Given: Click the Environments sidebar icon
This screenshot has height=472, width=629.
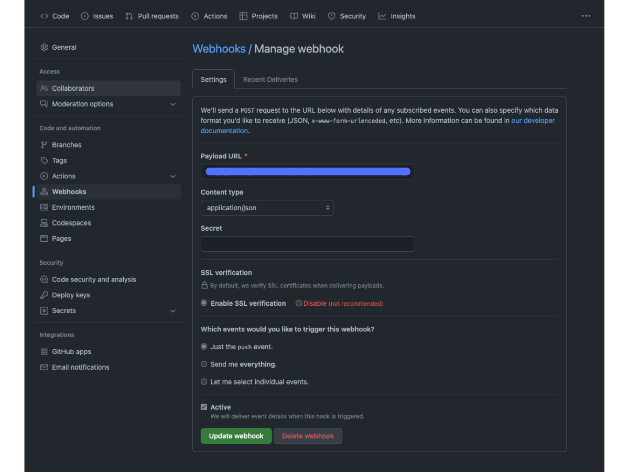Looking at the screenshot, I should point(45,207).
